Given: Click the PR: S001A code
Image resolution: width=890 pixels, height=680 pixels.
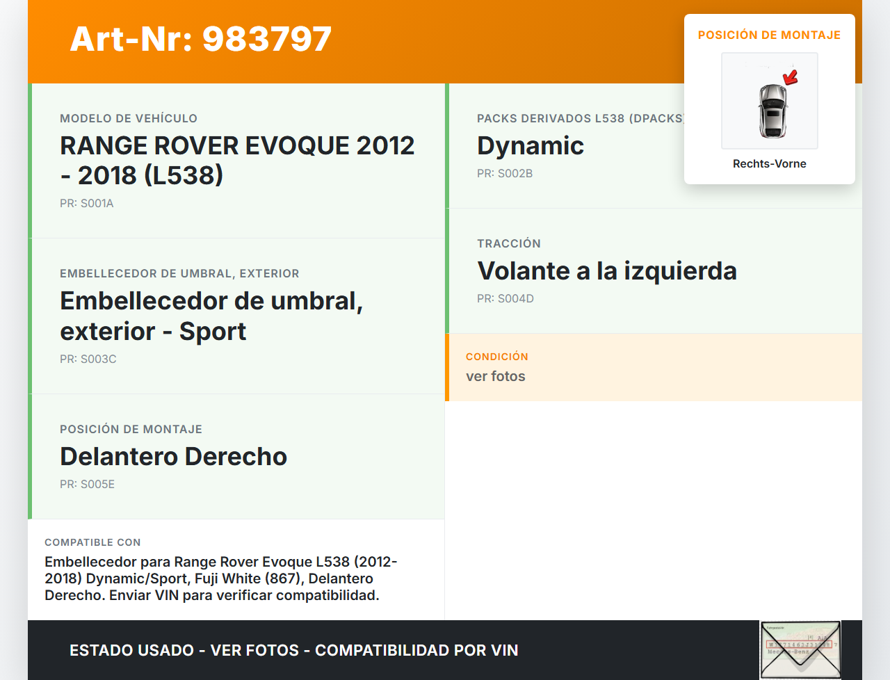Looking at the screenshot, I should [x=87, y=204].
